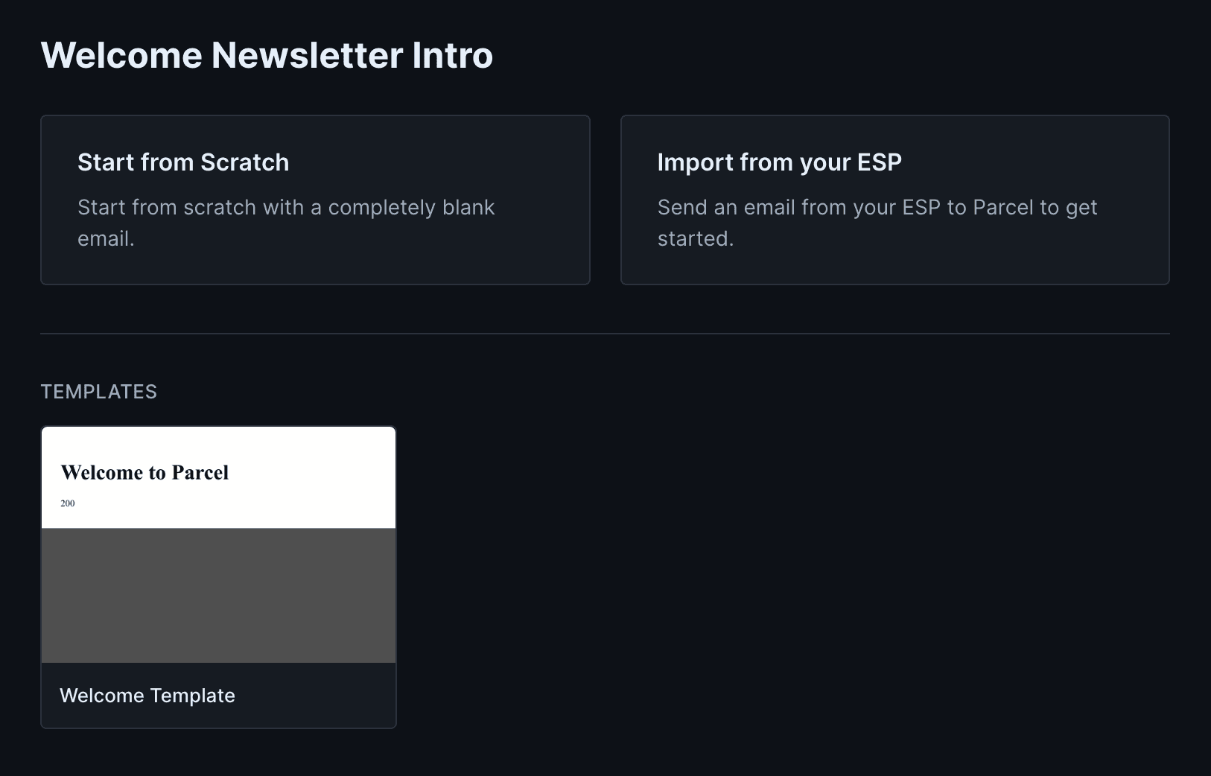Screen dimensions: 1211x776
Task: Click the TEMPLATES section label
Action: pyautogui.click(x=99, y=391)
